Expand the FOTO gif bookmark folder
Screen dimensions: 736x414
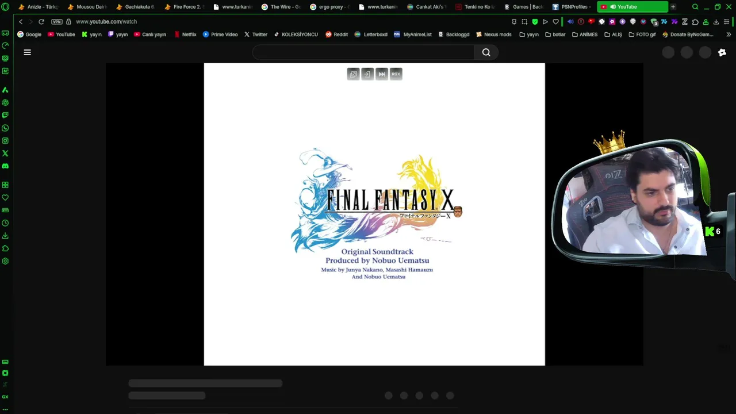[642, 34]
